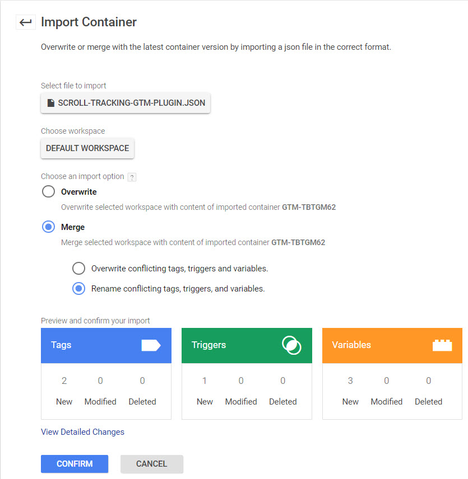Click the back arrow icon
Image resolution: width=468 pixels, height=479 pixels.
click(x=25, y=22)
